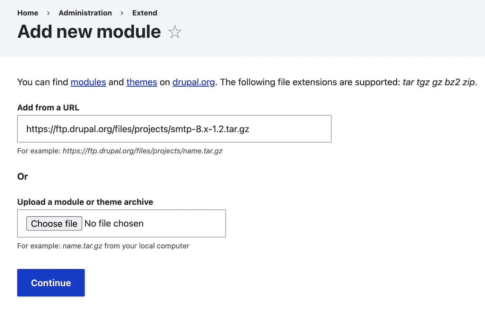This screenshot has width=485, height=313.
Task: Click the star bookmark icon next to page title
Action: [x=175, y=32]
